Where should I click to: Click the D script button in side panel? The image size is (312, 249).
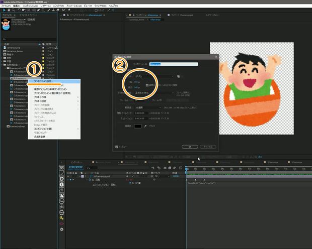(x=62, y=179)
